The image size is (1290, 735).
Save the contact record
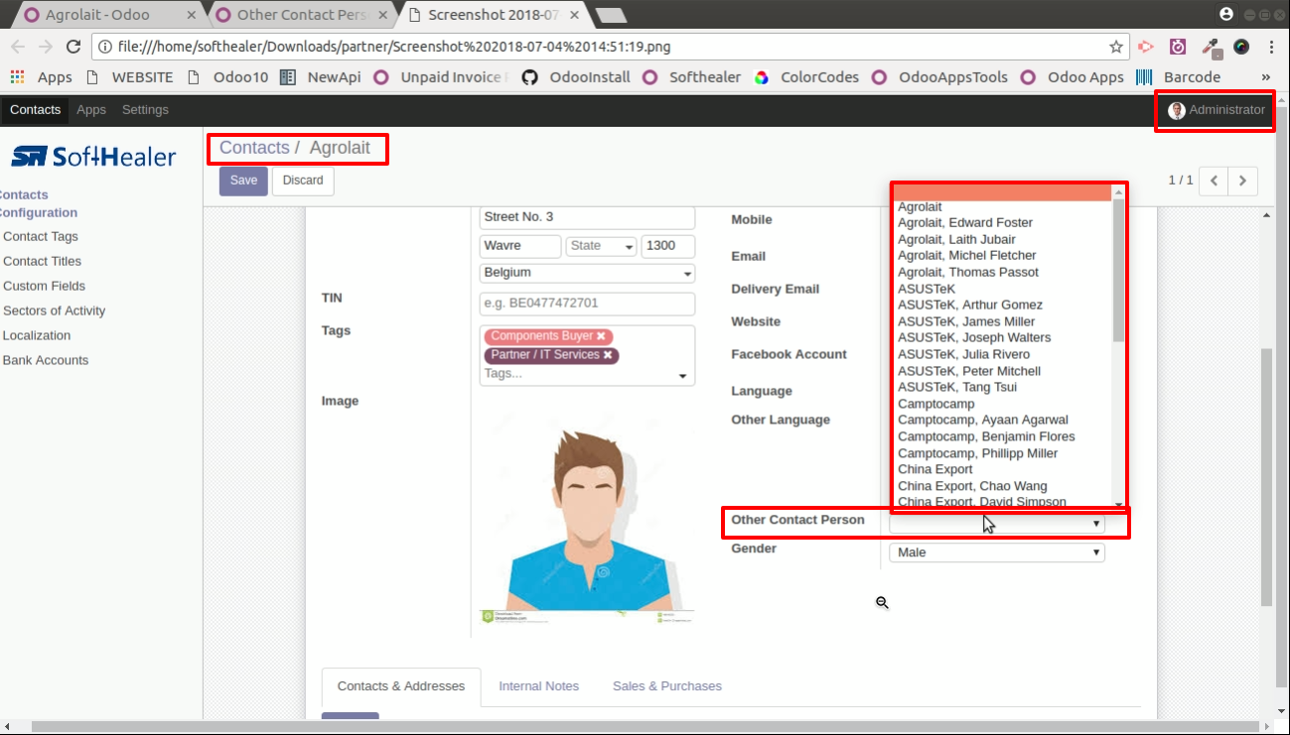(243, 181)
